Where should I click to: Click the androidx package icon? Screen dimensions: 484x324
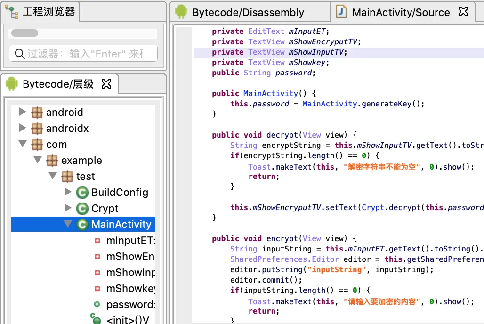pyautogui.click(x=37, y=129)
